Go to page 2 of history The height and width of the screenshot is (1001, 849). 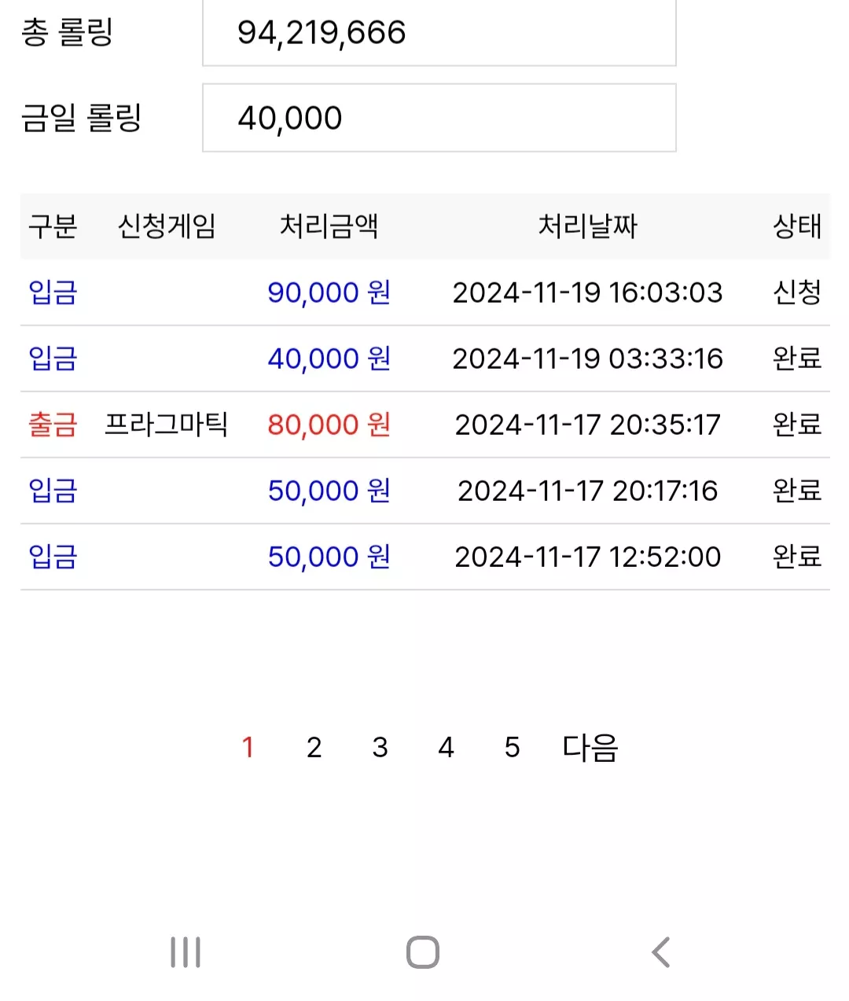coord(314,747)
